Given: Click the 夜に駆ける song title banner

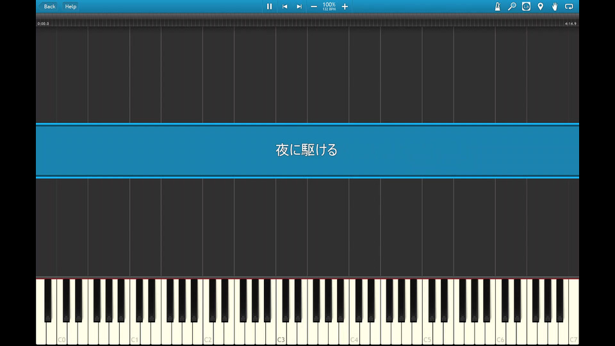Looking at the screenshot, I should [307, 150].
